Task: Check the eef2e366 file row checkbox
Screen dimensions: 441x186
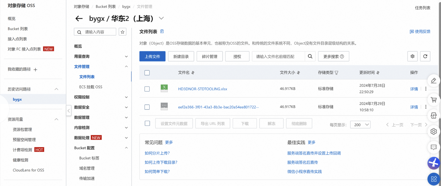Action: pos(147,107)
